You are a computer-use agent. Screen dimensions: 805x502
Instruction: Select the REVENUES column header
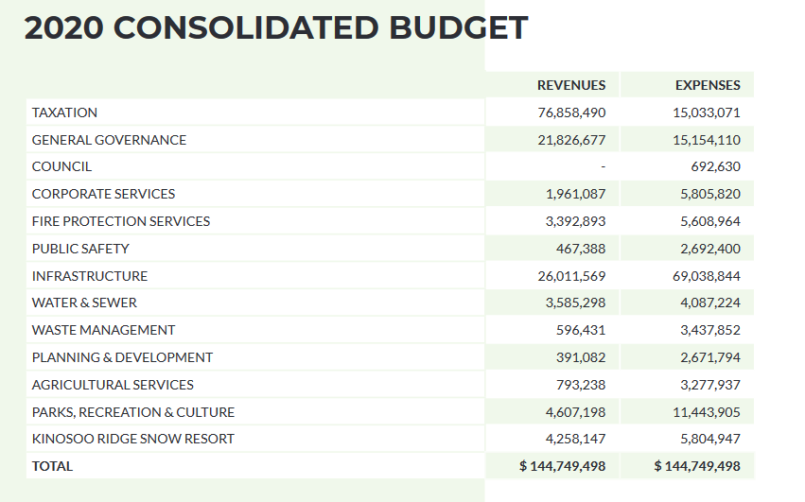(x=570, y=85)
